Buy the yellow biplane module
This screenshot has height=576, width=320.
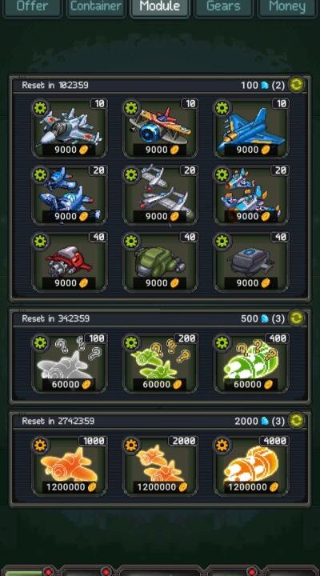pos(160,128)
